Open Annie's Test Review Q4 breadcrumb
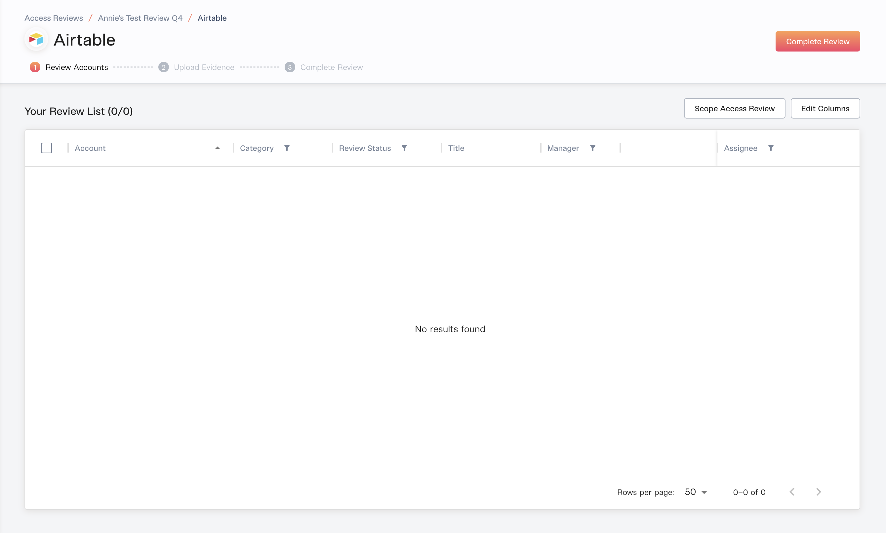 (140, 18)
